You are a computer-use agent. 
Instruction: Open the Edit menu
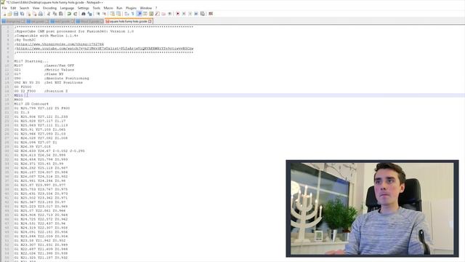tap(13, 8)
